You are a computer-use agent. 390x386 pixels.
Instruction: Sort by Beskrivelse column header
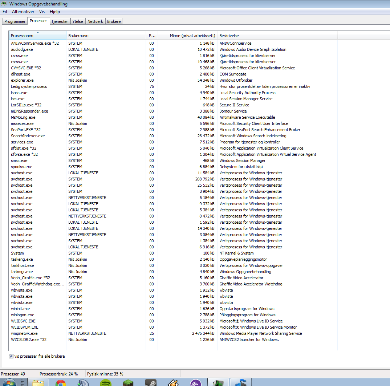[x=277, y=36]
